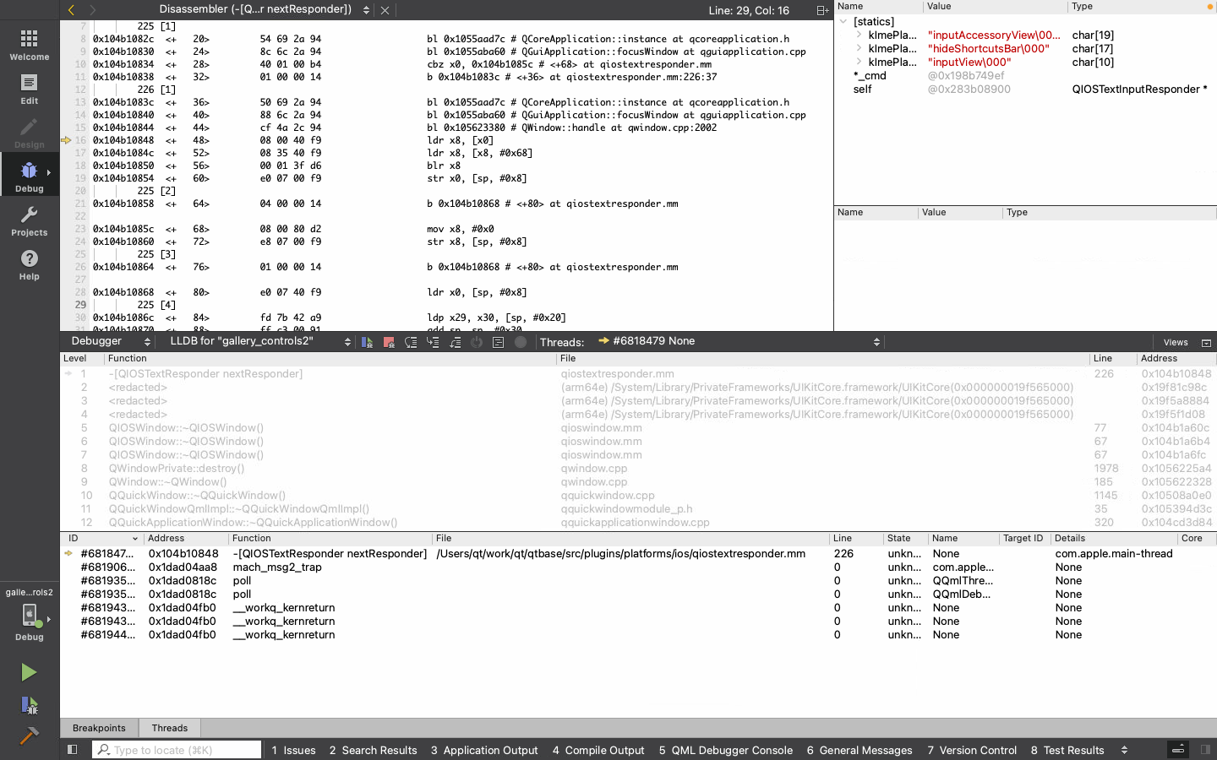Click the Stop Debugger icon
The width and height of the screenshot is (1217, 760).
[x=389, y=342]
